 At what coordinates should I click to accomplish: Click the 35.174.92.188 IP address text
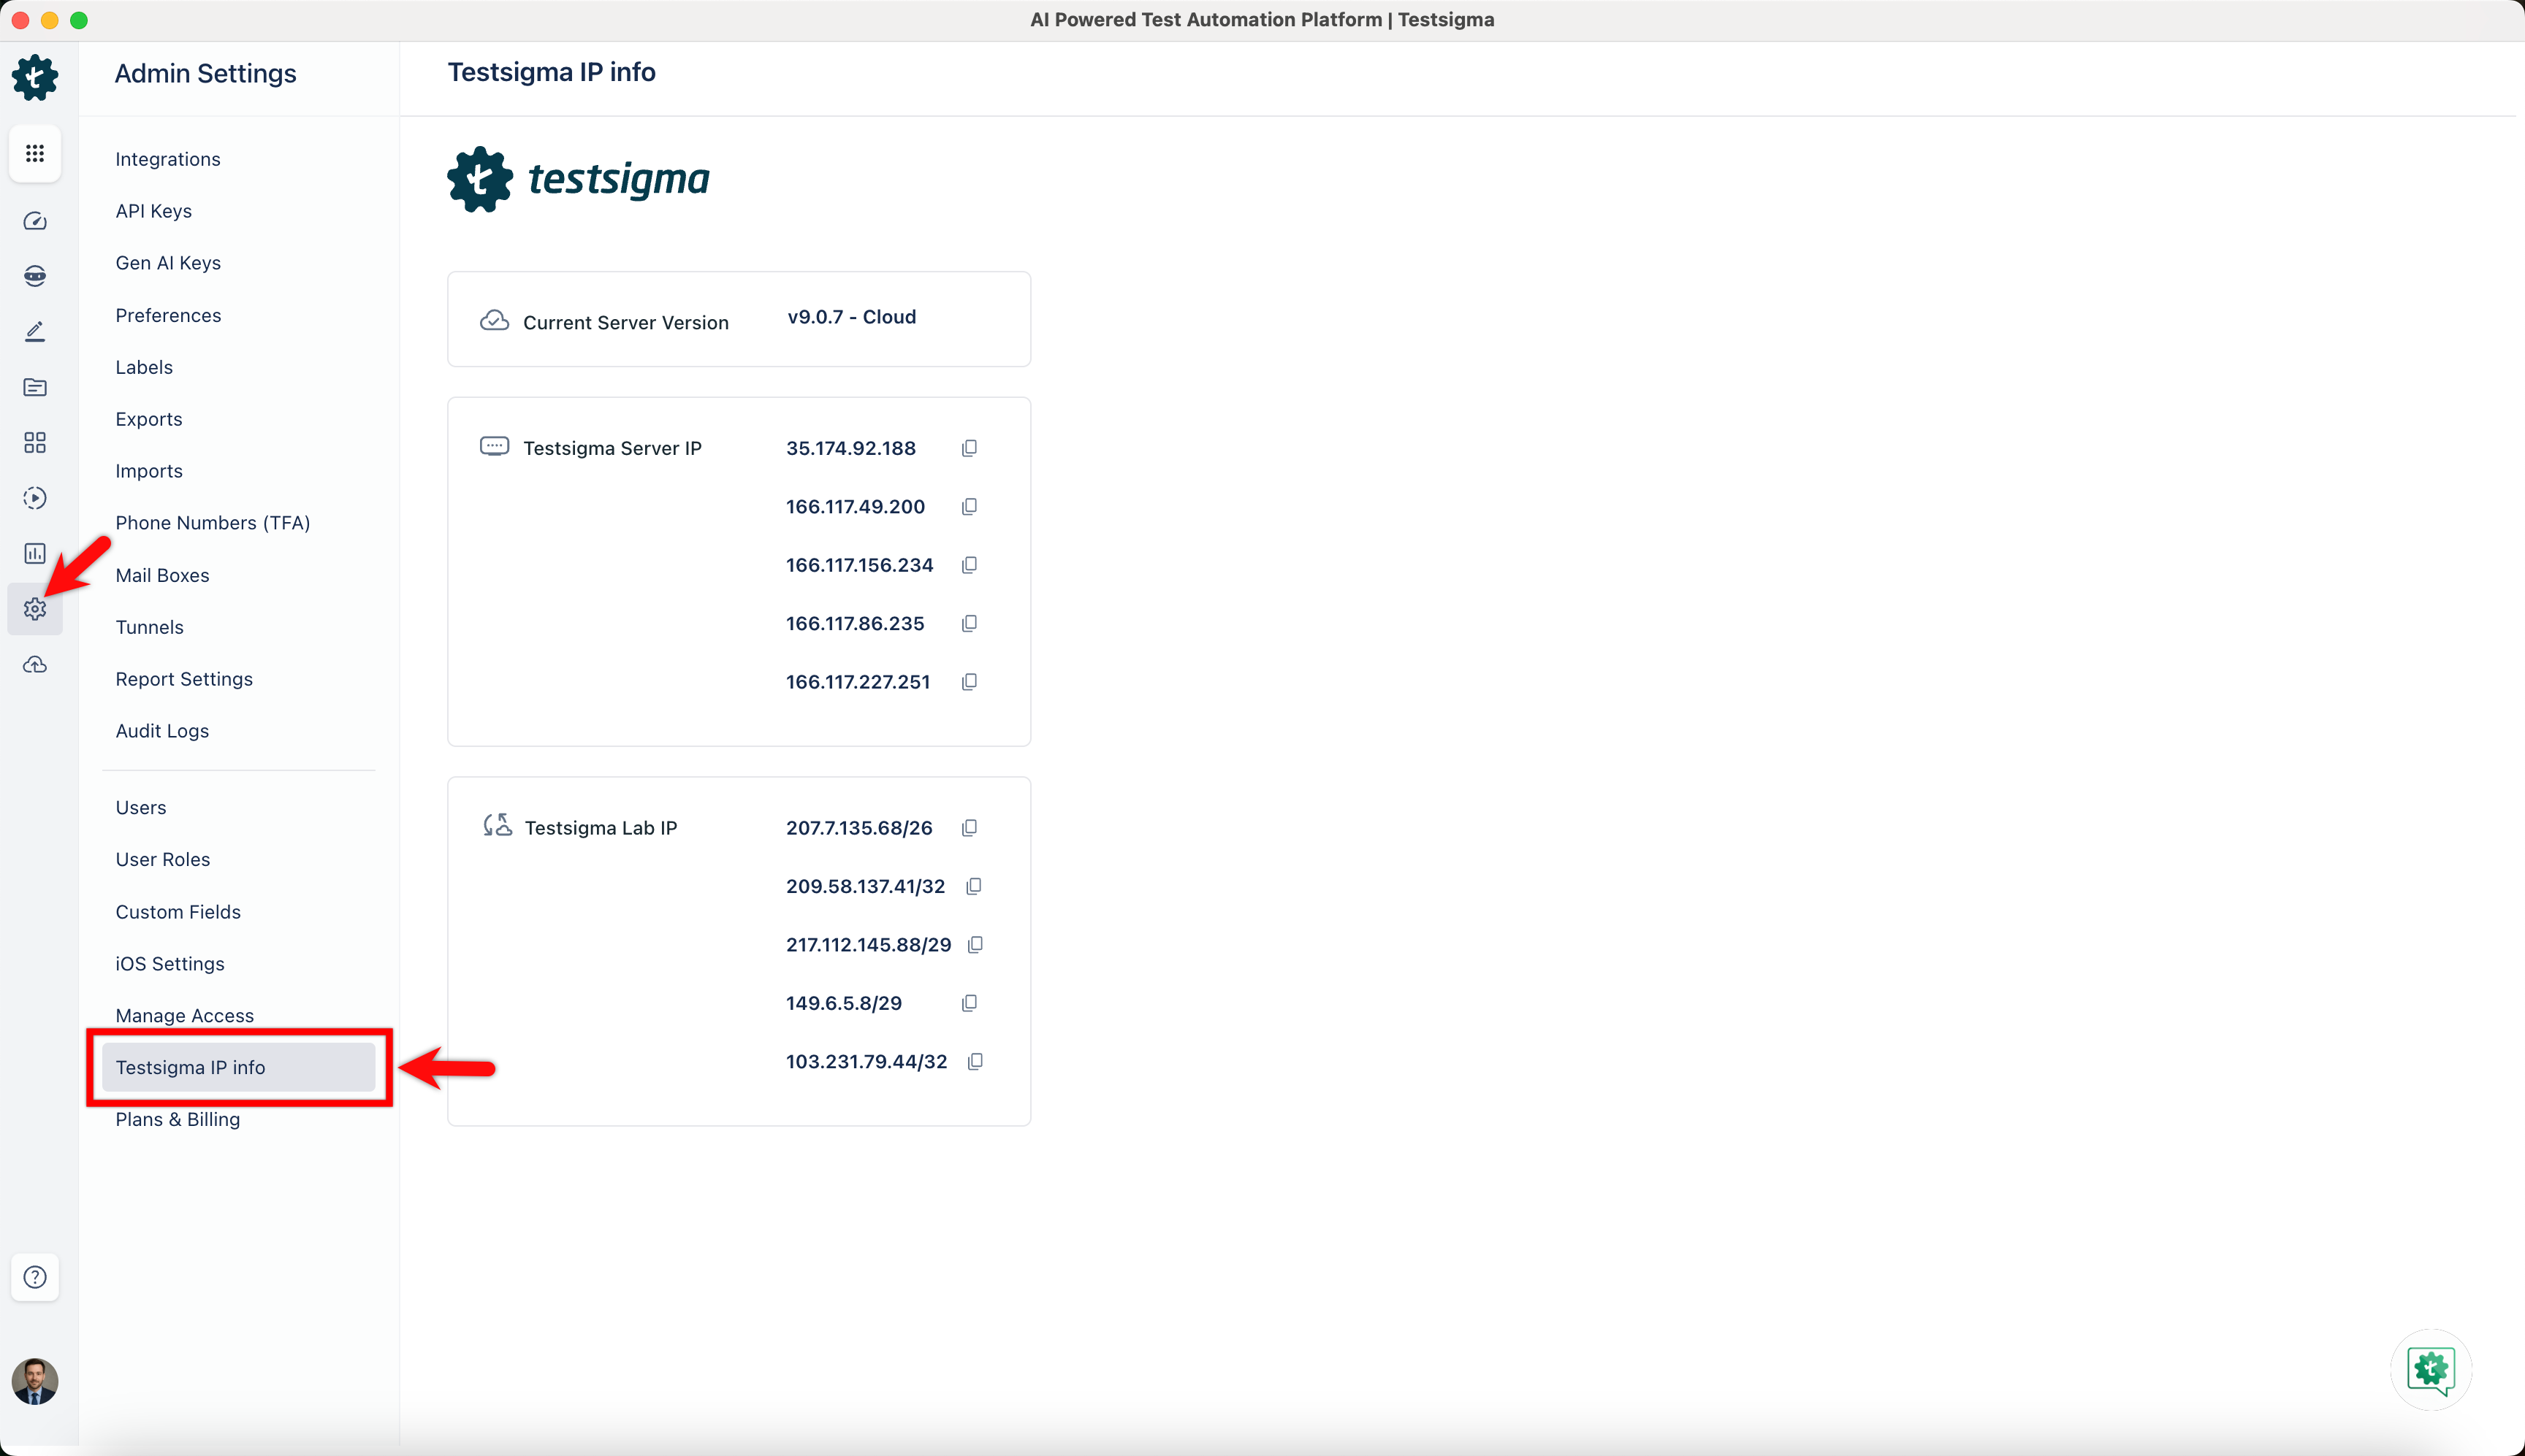[850, 448]
